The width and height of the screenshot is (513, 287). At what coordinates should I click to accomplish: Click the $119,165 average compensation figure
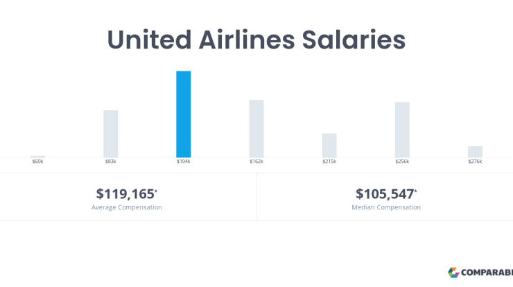pos(126,193)
